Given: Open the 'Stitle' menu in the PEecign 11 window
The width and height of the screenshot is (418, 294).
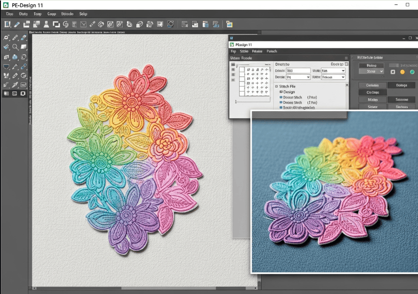Looking at the screenshot, I should (x=244, y=51).
